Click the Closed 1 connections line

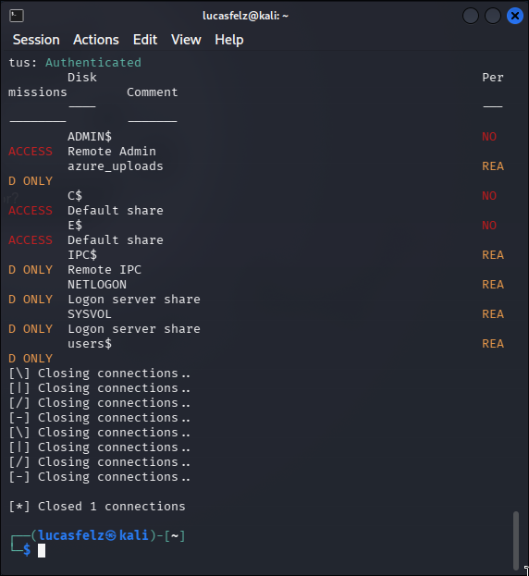coord(97,507)
